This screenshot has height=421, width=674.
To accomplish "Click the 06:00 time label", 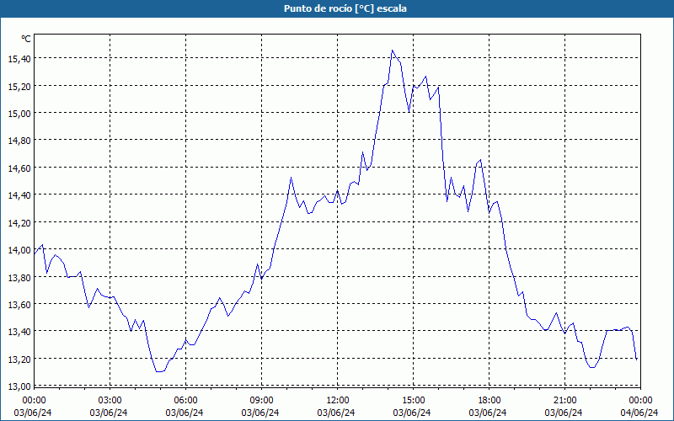I will point(185,401).
